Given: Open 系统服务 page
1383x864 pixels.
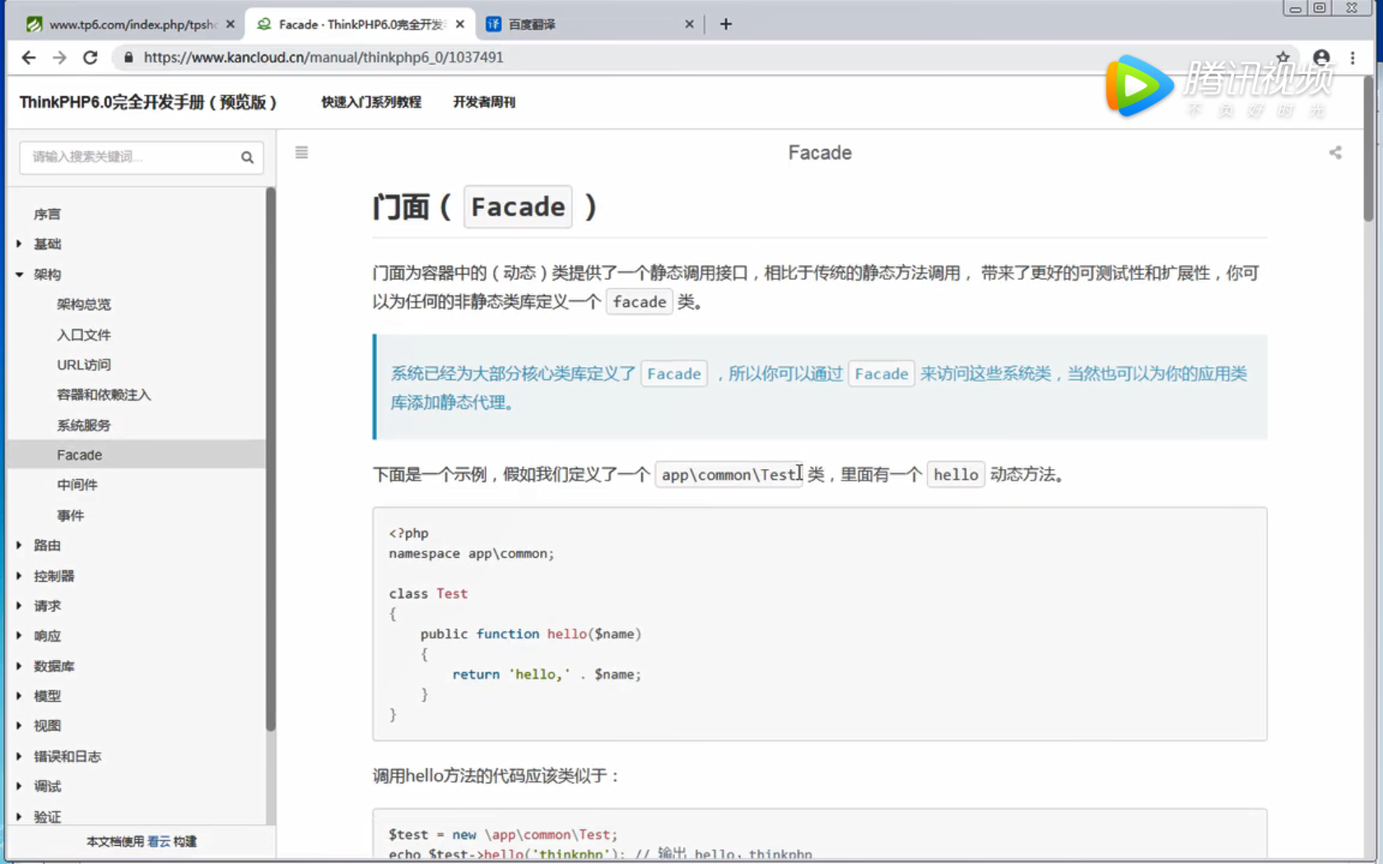Looking at the screenshot, I should pos(84,425).
